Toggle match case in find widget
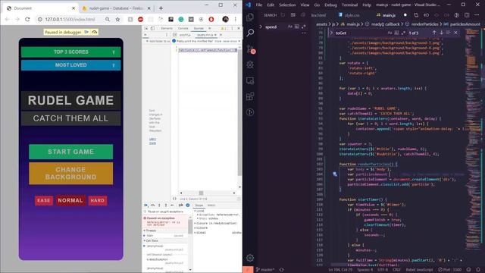The image size is (485, 273). click(390, 33)
